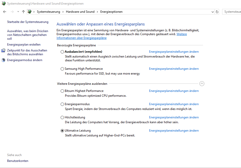The image size is (241, 168).
Task: Select Bitsum Highest Performance plan
Action: (x=62, y=91)
